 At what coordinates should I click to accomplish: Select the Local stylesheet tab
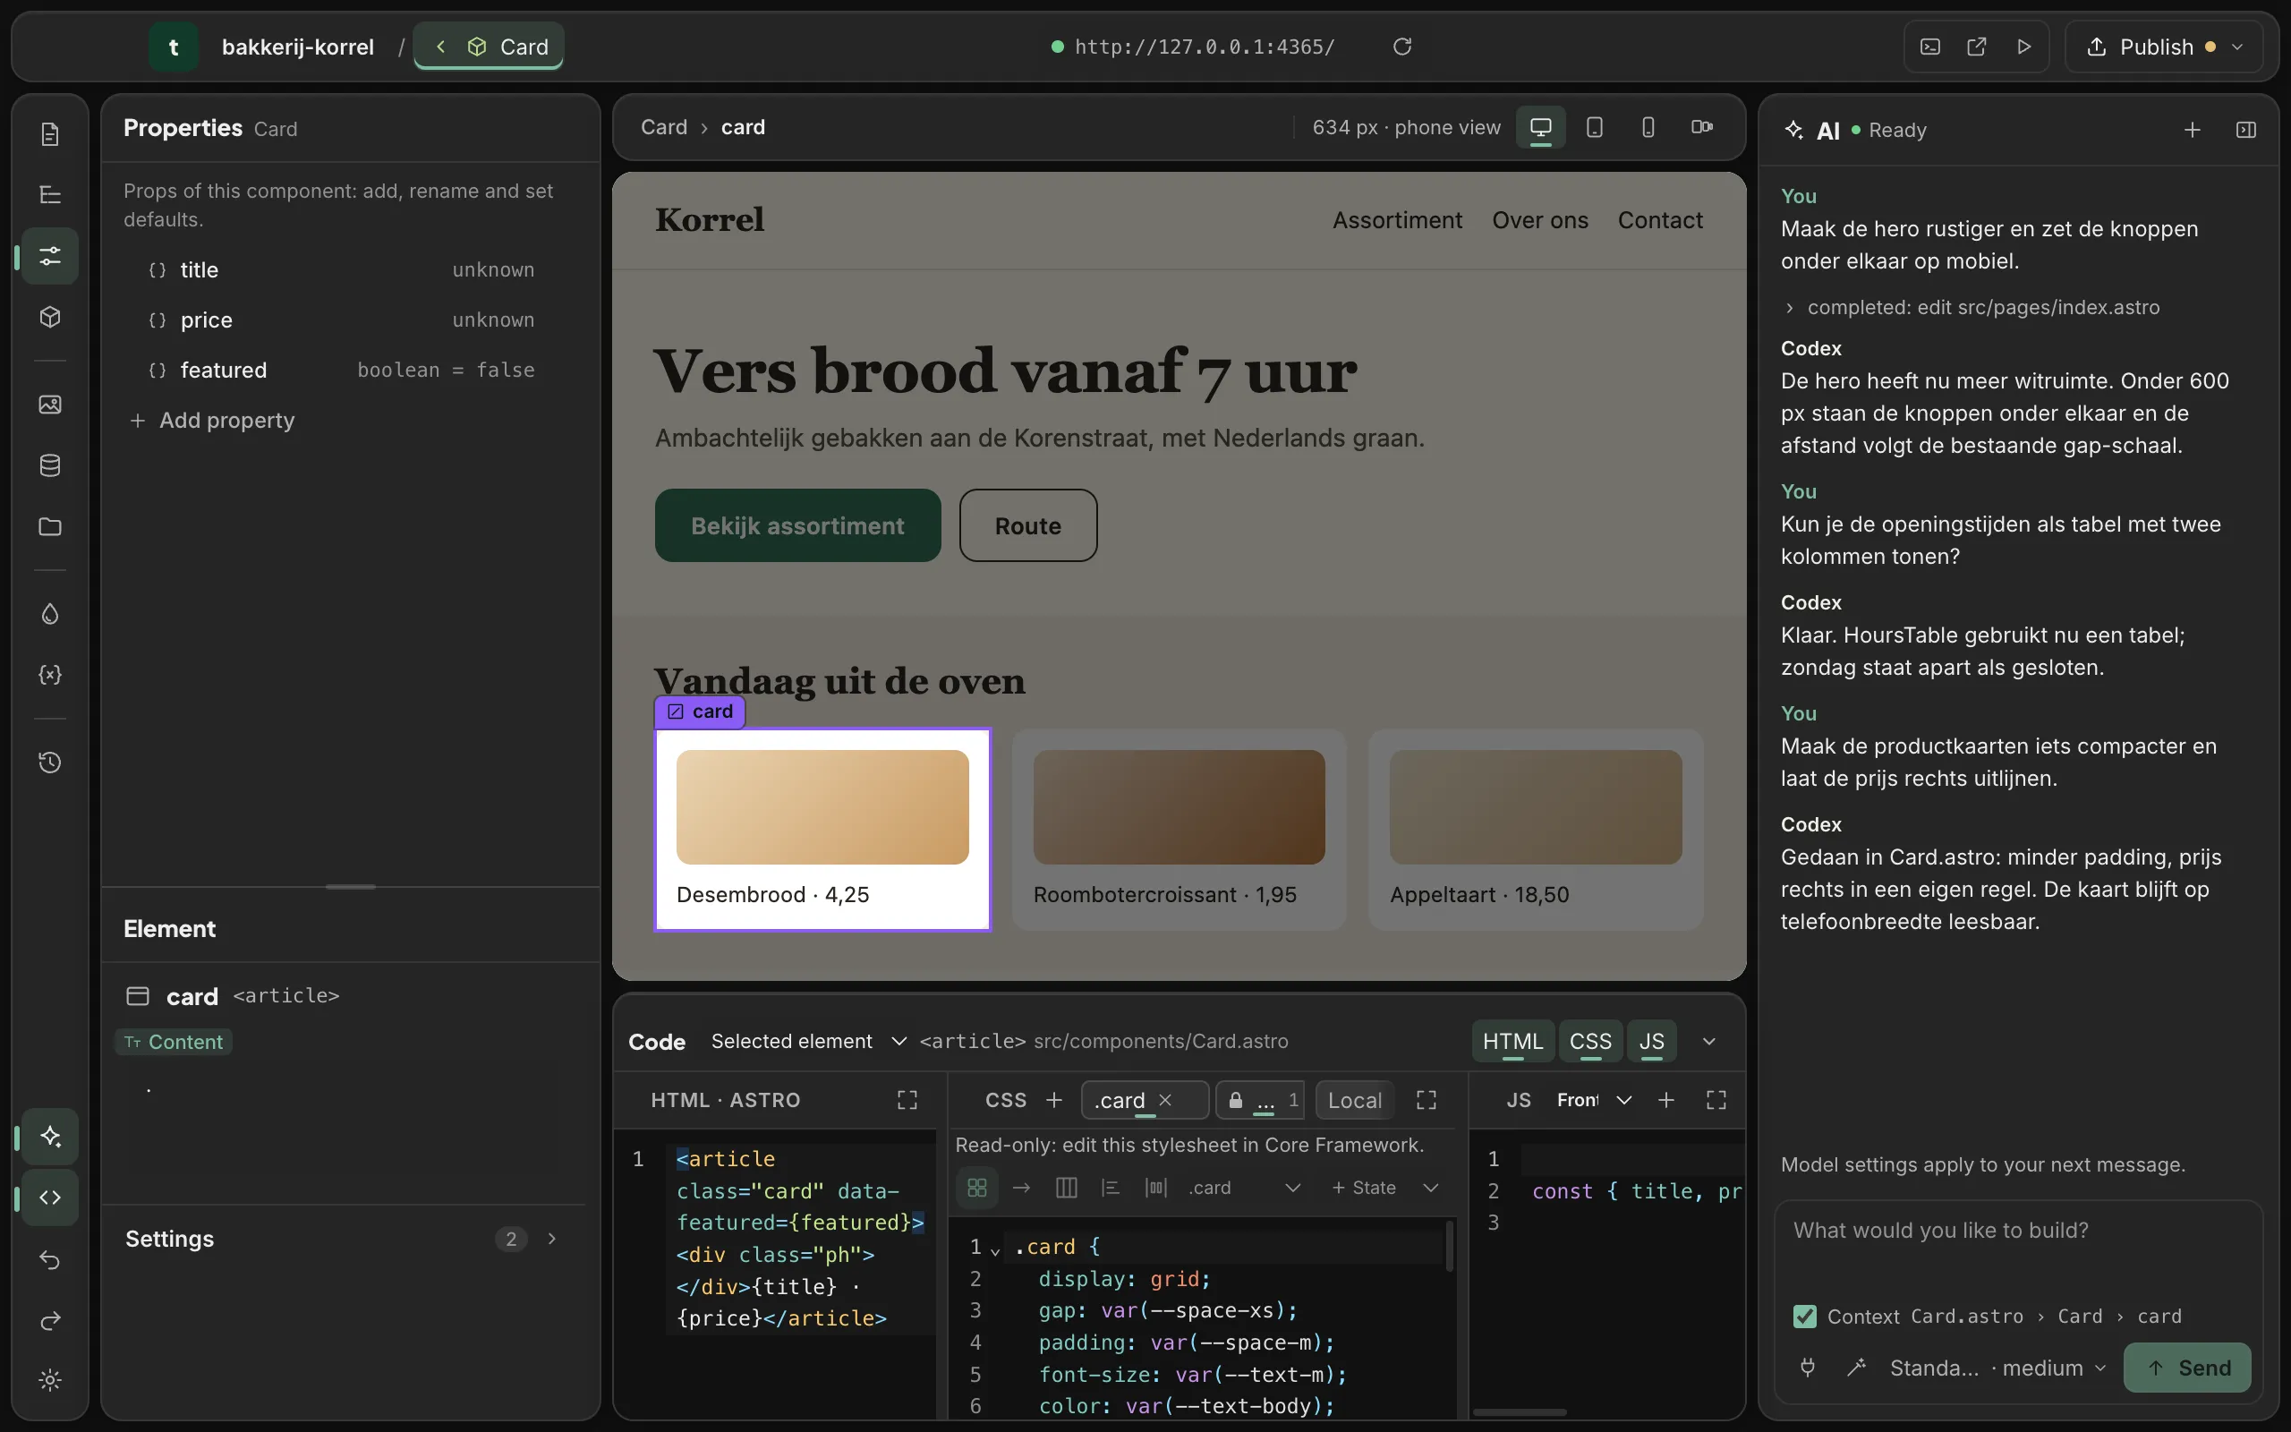pyautogui.click(x=1355, y=1100)
